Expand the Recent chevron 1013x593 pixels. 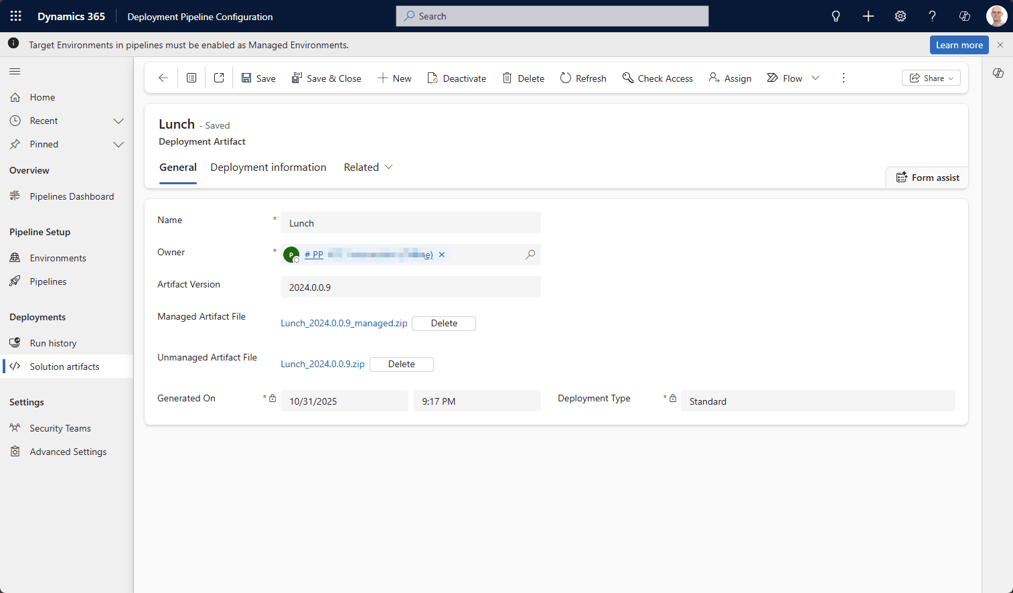click(x=119, y=121)
